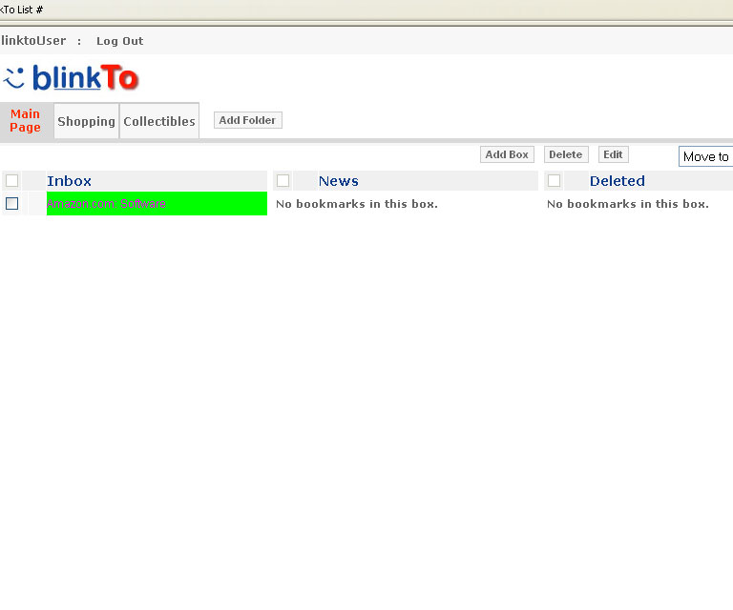The height and width of the screenshot is (610, 733).
Task: Tick the News box header checkbox
Action: [x=283, y=181]
